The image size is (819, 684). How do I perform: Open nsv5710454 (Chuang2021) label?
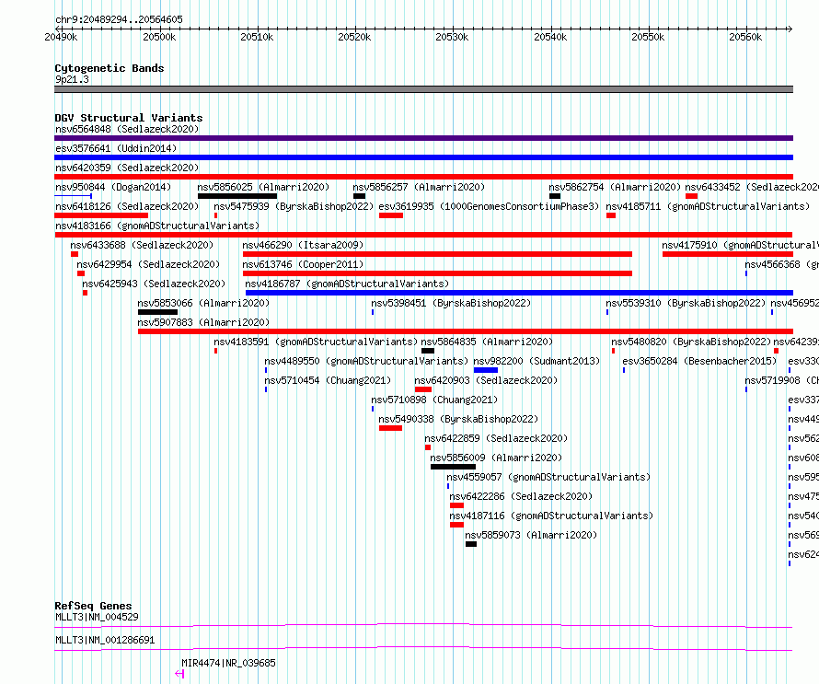[328, 380]
